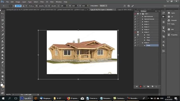Open the Layers panel icon

pos(169,13)
